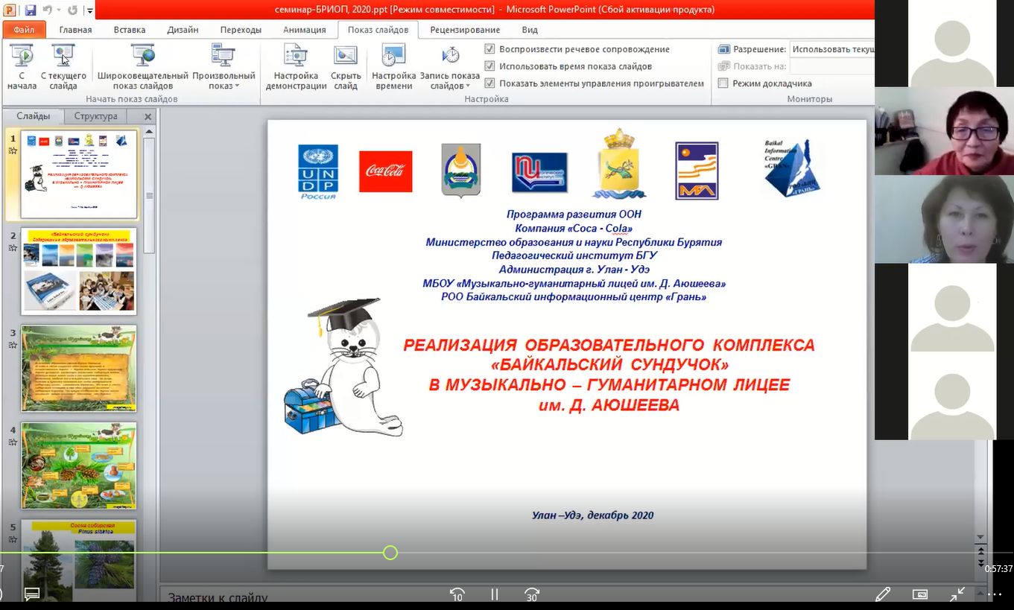Image resolution: width=1014 pixels, height=610 pixels.
Task: Click the pen annotation icon in video bar
Action: pos(883,594)
